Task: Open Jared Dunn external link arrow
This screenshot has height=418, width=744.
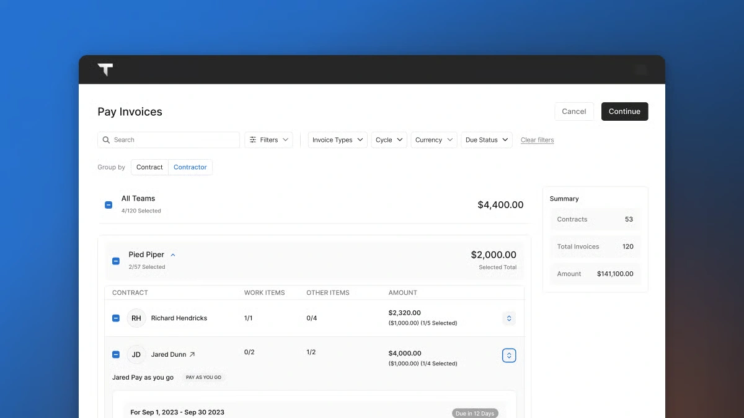Action: click(x=192, y=355)
